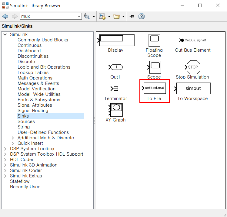Open search history combo box arrow

(x=79, y=16)
